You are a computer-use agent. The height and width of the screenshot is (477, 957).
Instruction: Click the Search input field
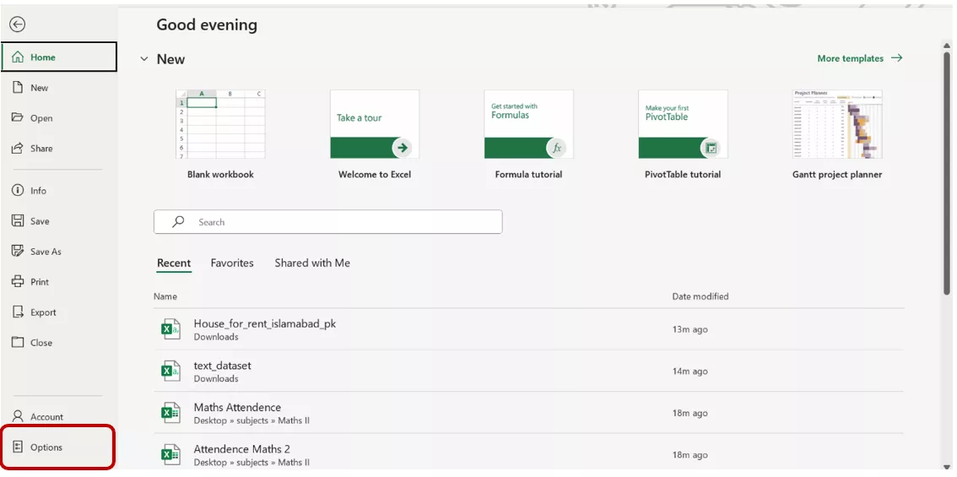pos(338,222)
